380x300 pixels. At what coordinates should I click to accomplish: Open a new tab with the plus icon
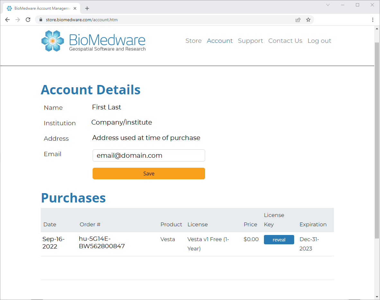click(x=87, y=8)
